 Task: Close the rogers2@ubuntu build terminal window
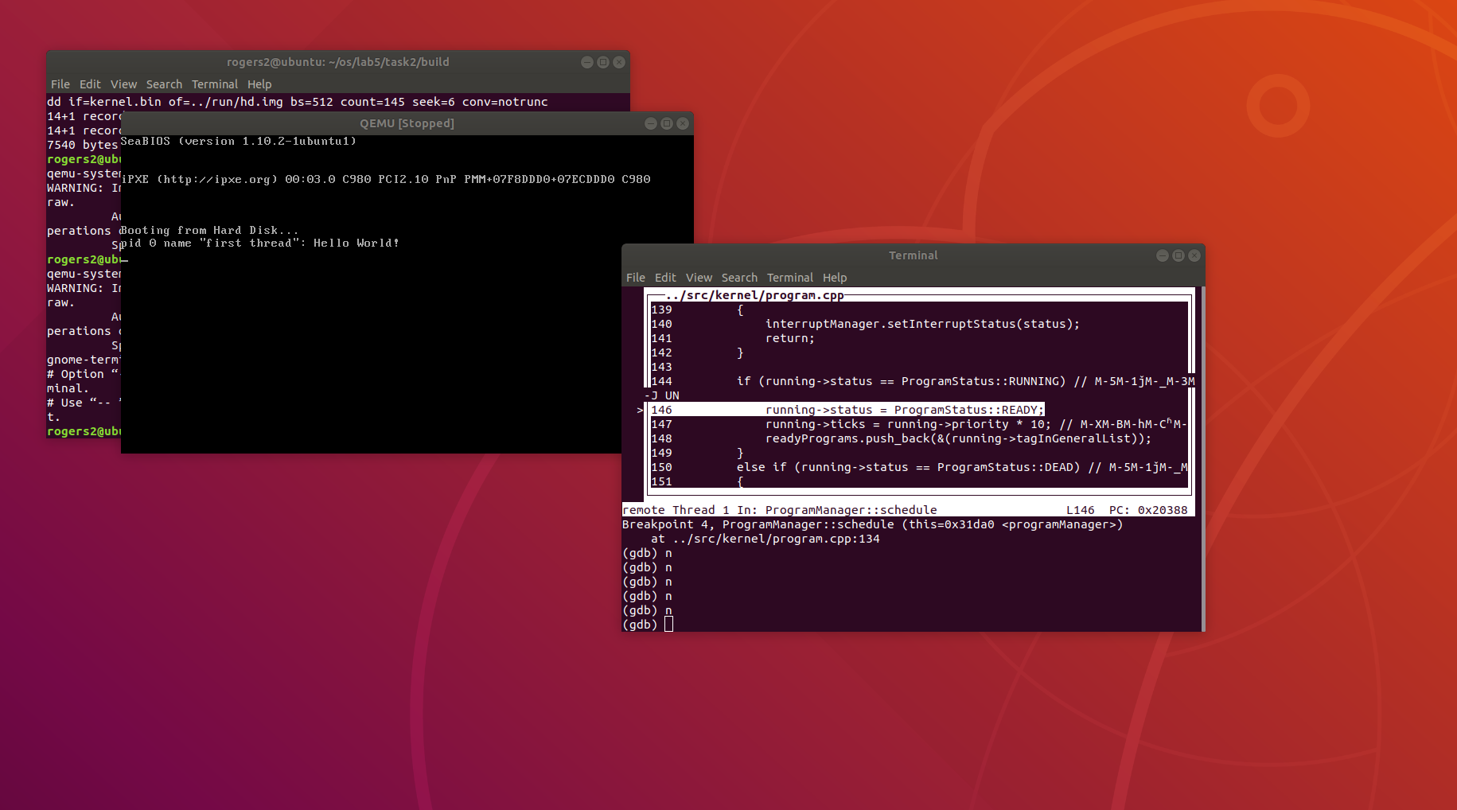tap(619, 62)
